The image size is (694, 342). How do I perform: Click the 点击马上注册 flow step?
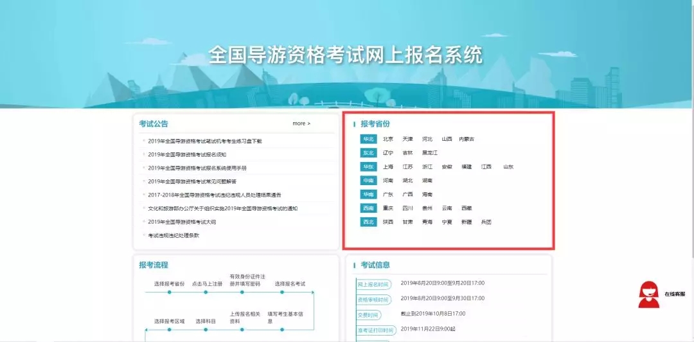[207, 284]
